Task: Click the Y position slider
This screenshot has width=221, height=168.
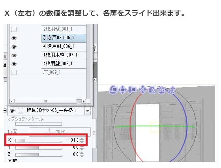Action: [39, 148]
